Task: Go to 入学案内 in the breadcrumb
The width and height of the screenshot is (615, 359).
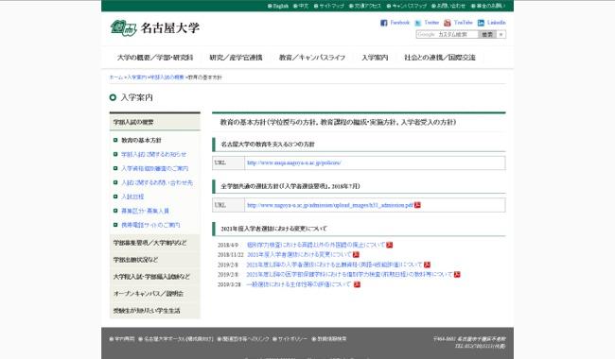Action: (x=137, y=77)
